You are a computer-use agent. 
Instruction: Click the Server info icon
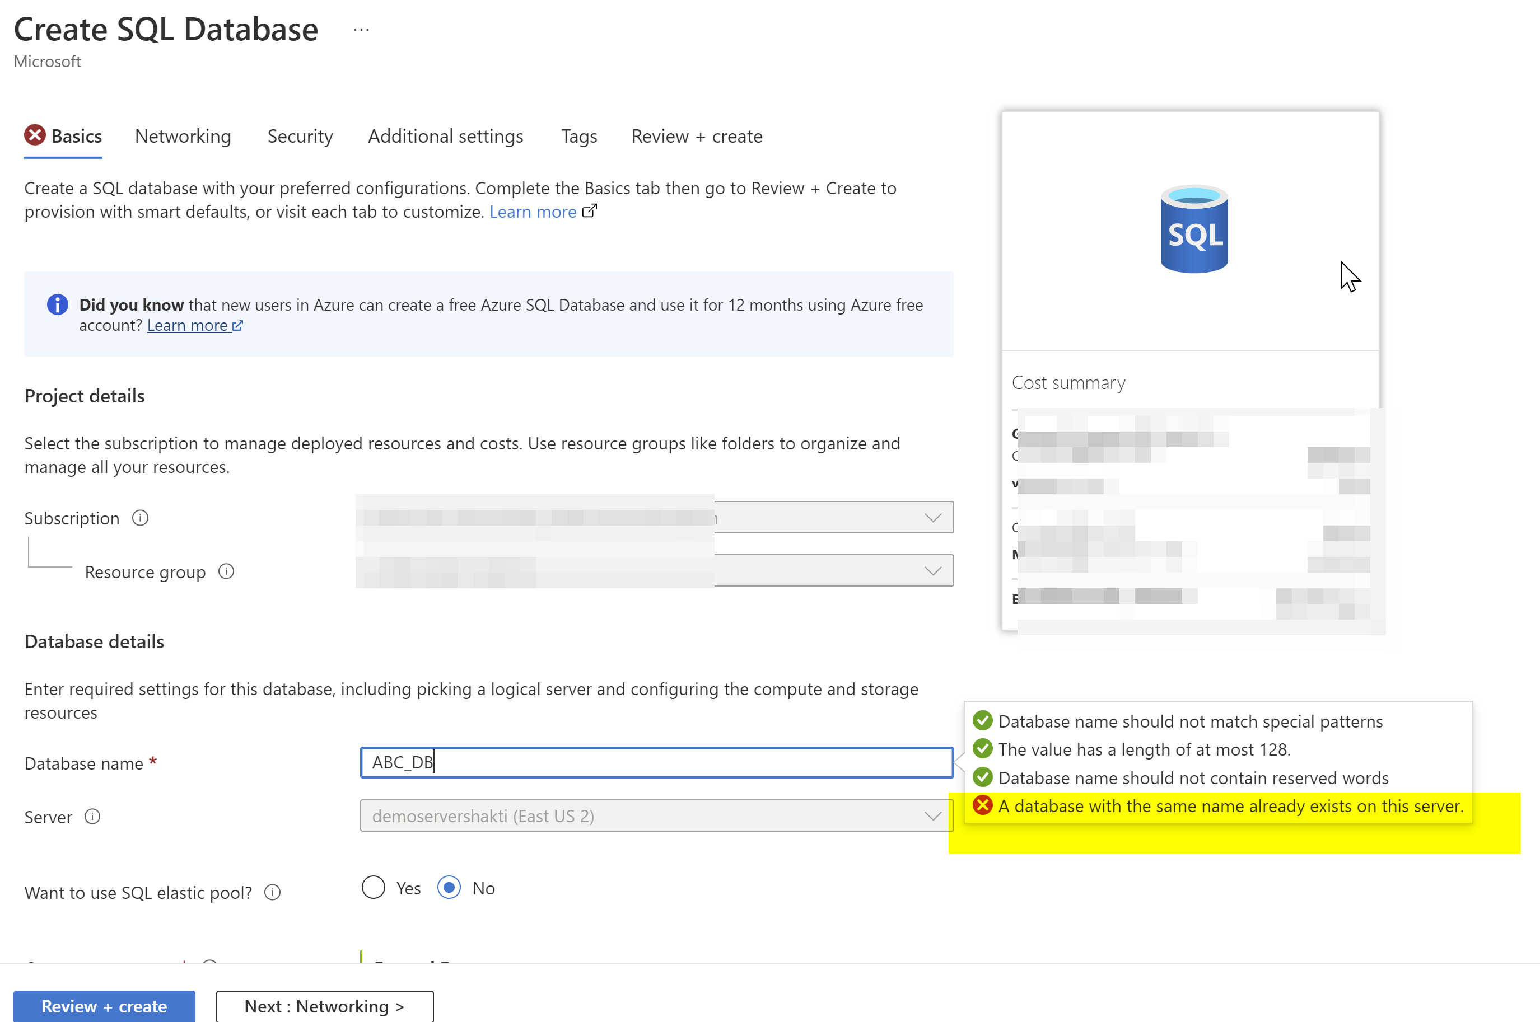[x=92, y=817]
